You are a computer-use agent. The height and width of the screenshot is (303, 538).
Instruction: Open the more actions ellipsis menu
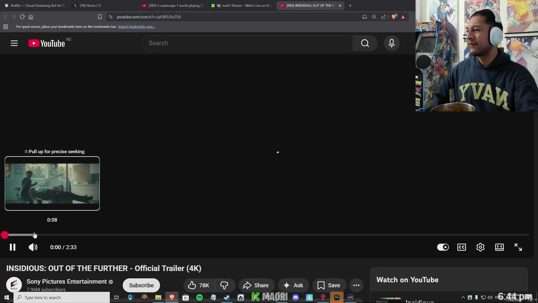356,285
